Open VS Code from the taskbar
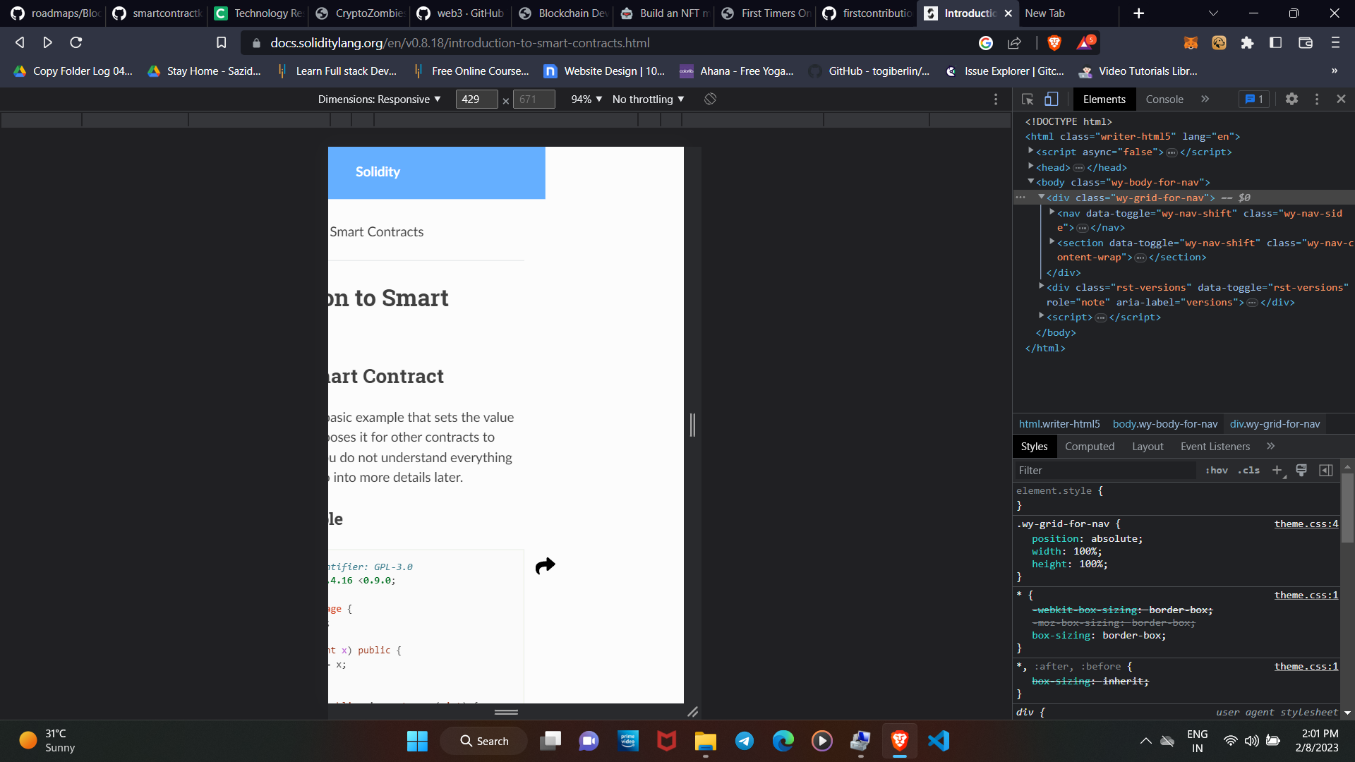Viewport: 1355px width, 762px height. click(939, 741)
